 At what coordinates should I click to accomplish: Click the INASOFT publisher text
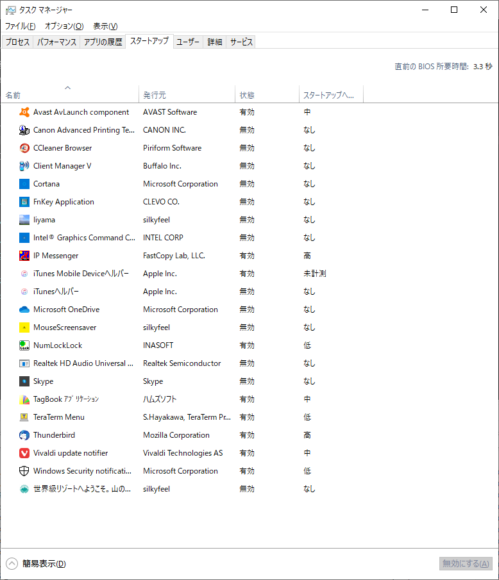[158, 345]
